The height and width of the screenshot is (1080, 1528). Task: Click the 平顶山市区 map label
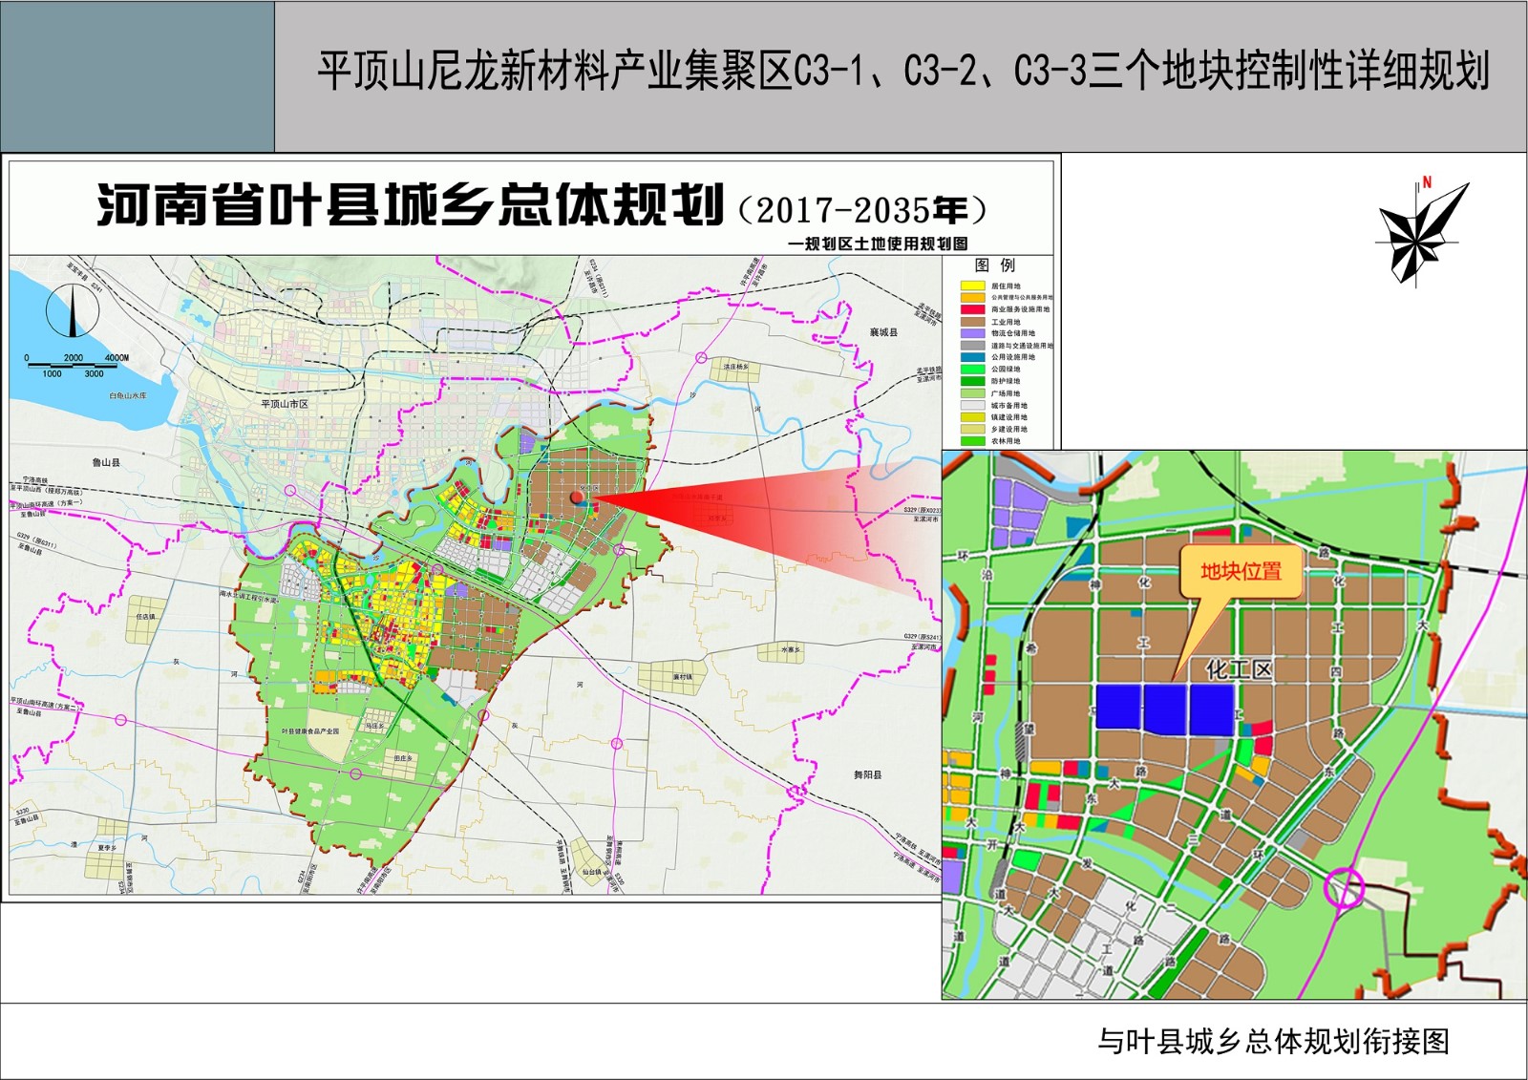click(x=285, y=404)
